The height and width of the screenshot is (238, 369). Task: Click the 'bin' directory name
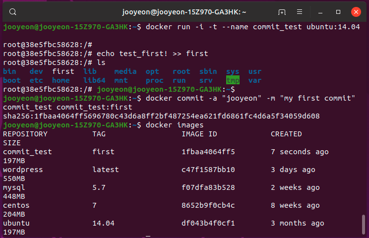tap(9, 71)
